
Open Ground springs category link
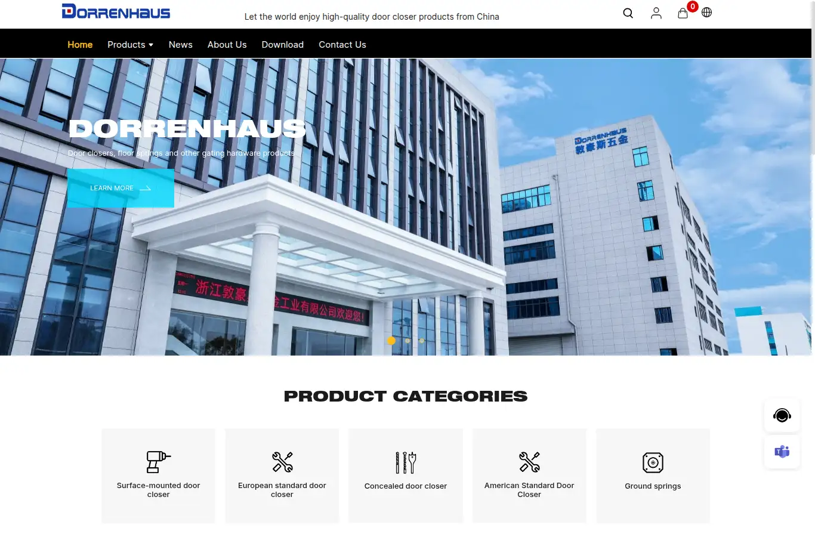(x=653, y=486)
